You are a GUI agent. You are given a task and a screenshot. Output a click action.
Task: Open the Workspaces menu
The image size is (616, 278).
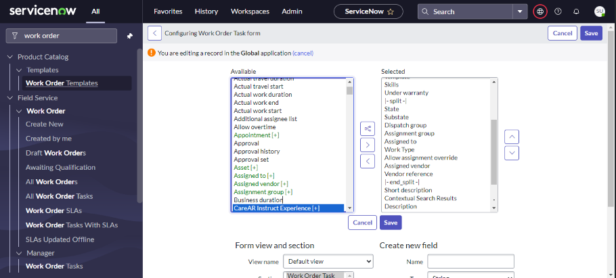pyautogui.click(x=250, y=11)
